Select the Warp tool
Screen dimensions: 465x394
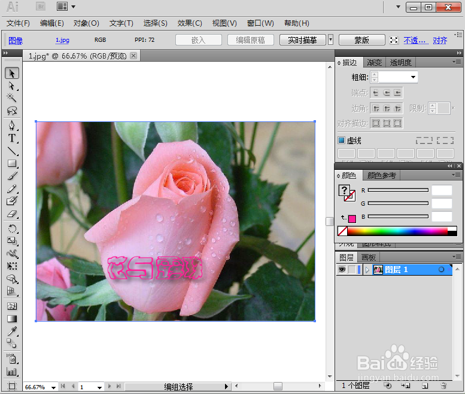click(12, 253)
